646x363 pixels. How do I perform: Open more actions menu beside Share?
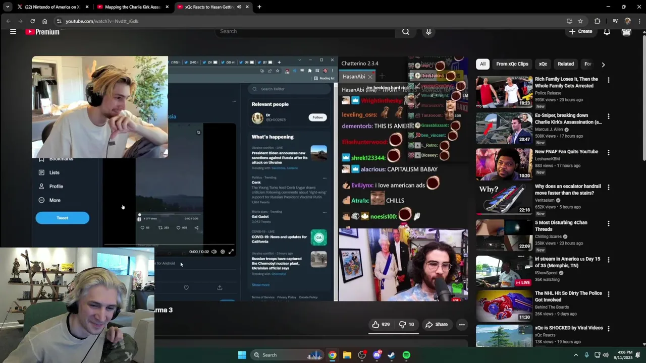(x=462, y=325)
